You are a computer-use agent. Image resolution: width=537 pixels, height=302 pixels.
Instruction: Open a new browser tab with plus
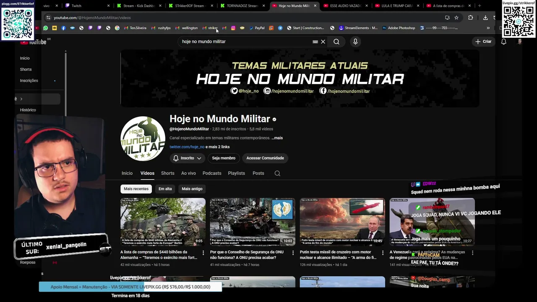[x=480, y=6]
